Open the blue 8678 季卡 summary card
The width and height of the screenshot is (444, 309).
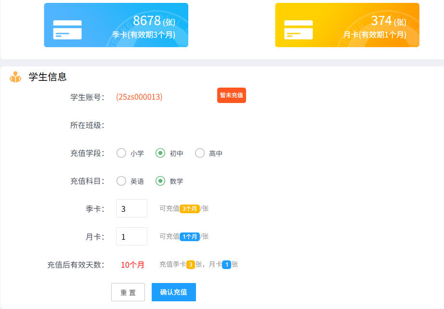pyautogui.click(x=116, y=25)
